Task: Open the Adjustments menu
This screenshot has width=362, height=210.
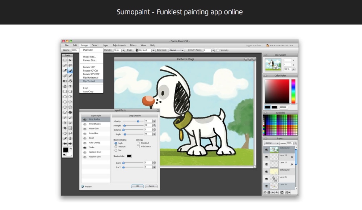Action: click(119, 46)
